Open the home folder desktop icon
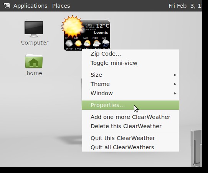 [x=34, y=61]
